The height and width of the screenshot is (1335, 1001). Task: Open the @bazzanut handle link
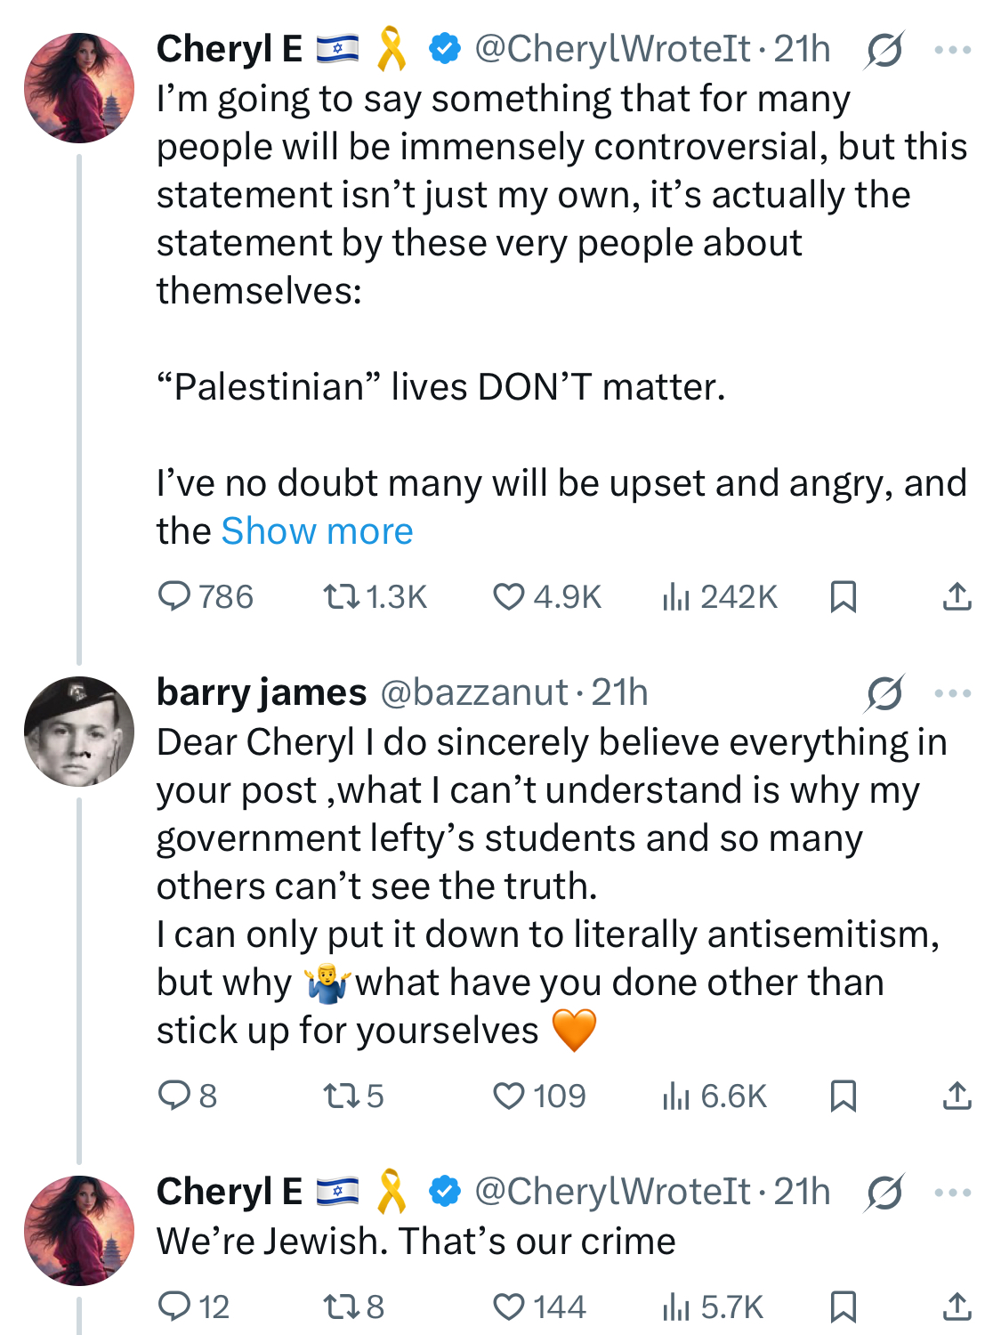coord(474,692)
